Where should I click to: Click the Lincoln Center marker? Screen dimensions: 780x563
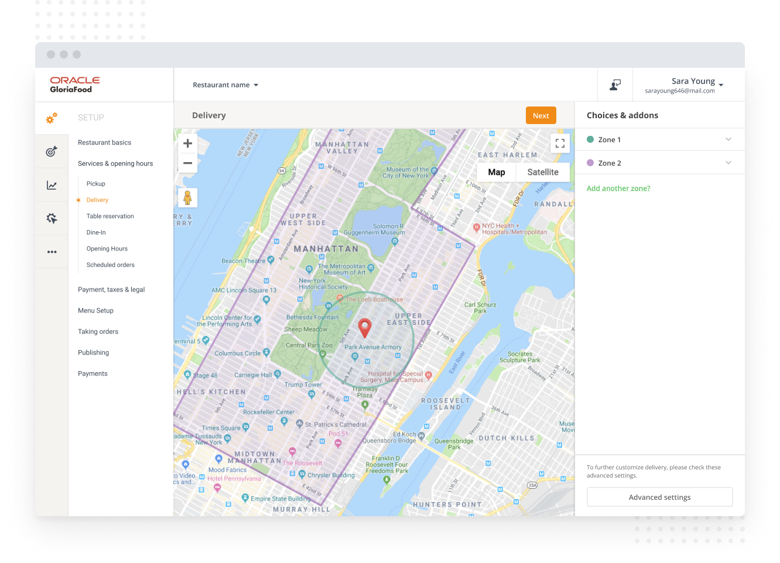[258, 320]
